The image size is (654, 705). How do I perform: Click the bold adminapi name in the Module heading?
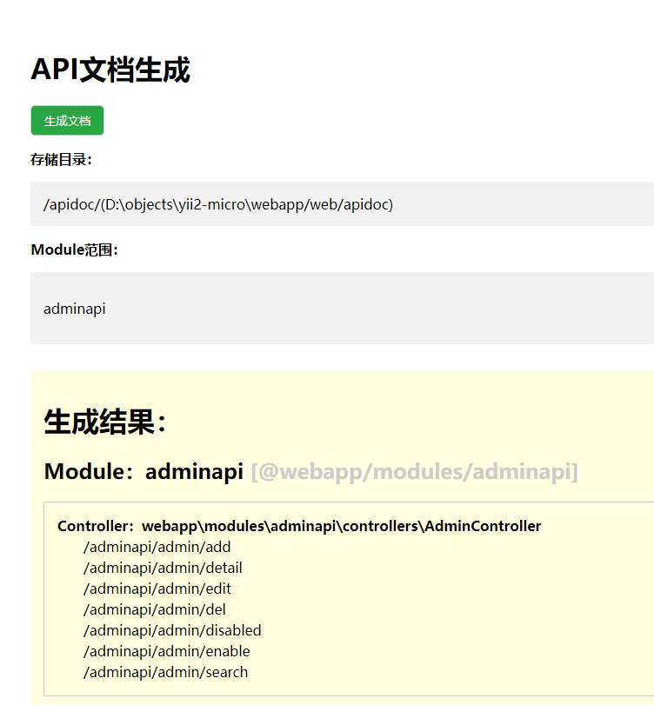click(x=194, y=472)
